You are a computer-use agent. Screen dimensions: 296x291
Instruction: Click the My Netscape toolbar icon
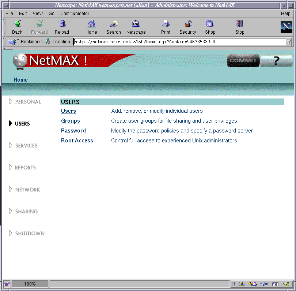coord(136,27)
